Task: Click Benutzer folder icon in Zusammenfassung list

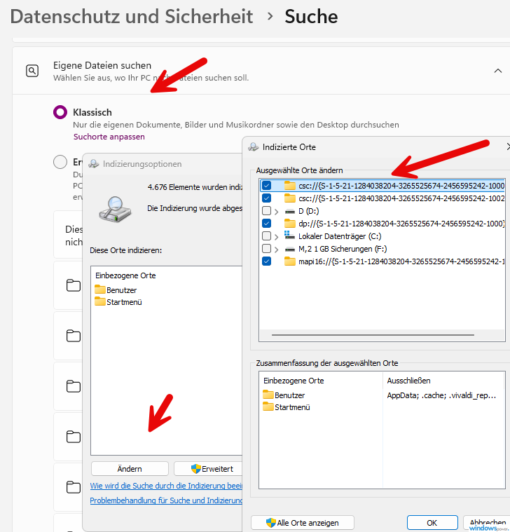Action: 268,395
